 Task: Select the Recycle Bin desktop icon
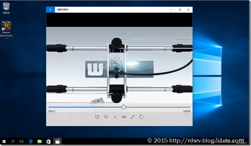[x=6, y=8]
